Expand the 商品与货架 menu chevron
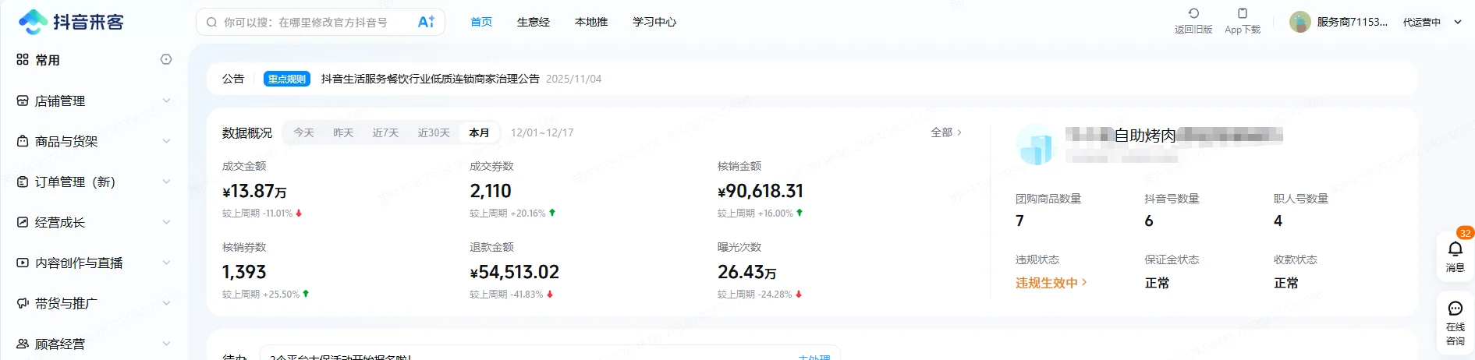The image size is (1475, 360). click(166, 141)
